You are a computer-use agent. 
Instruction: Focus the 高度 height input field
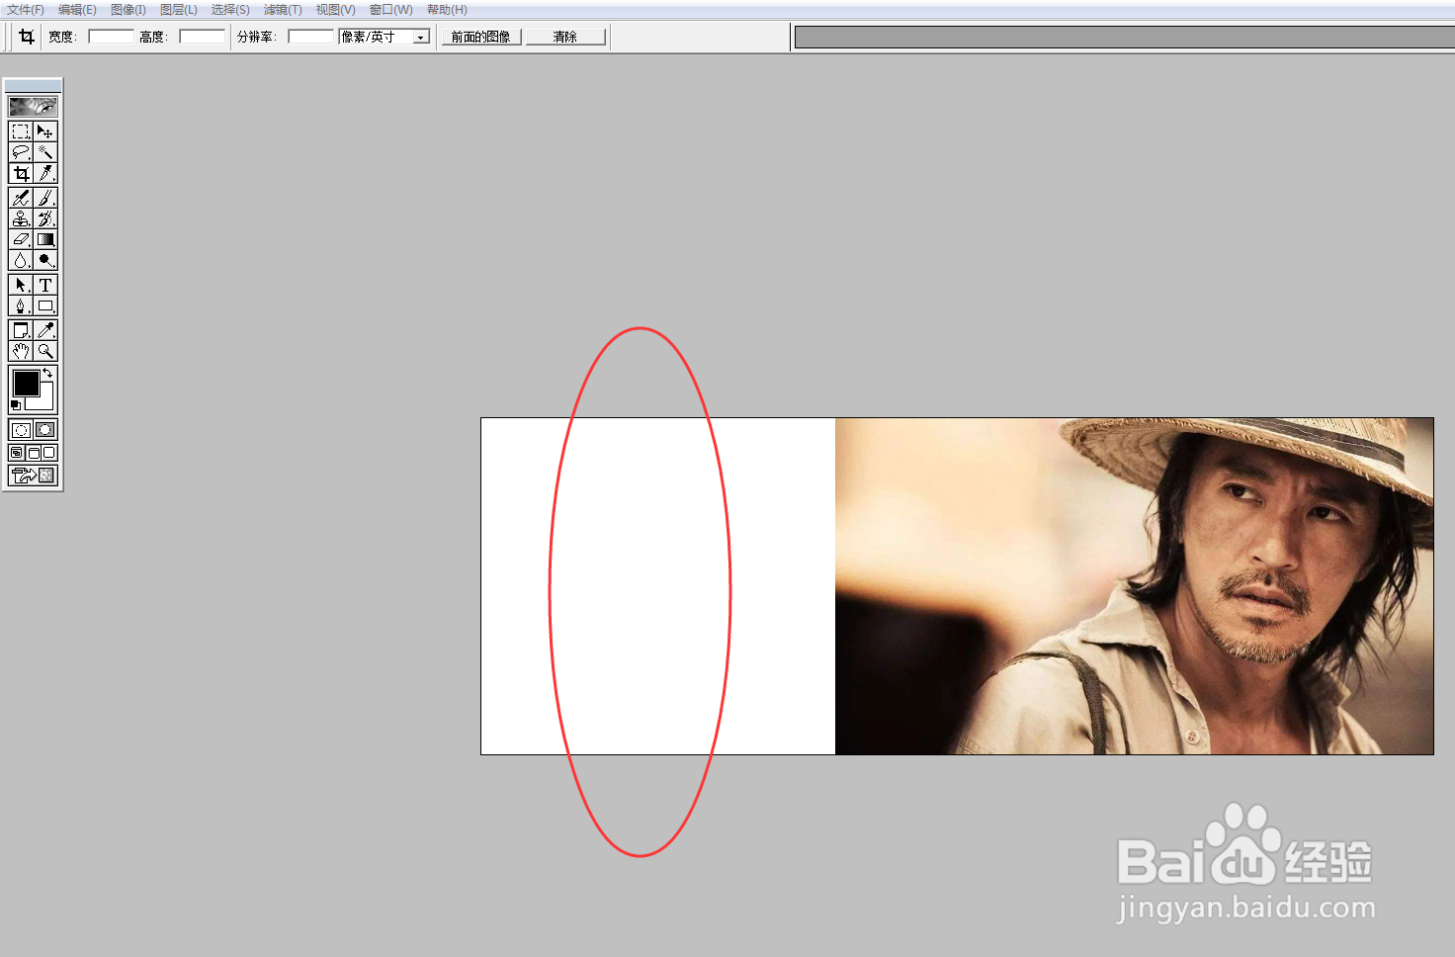tap(202, 37)
